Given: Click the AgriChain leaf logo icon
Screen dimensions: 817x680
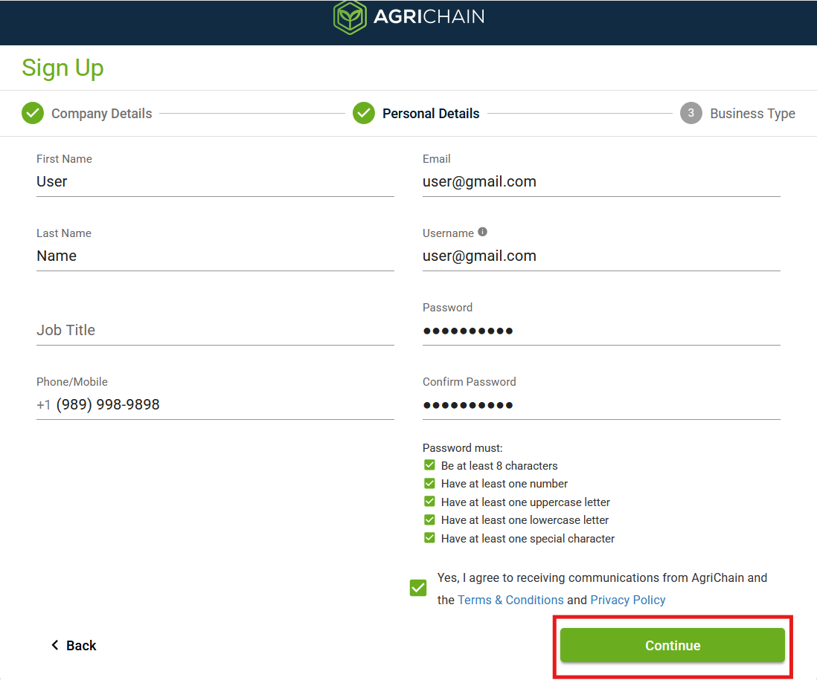Looking at the screenshot, I should point(350,17).
